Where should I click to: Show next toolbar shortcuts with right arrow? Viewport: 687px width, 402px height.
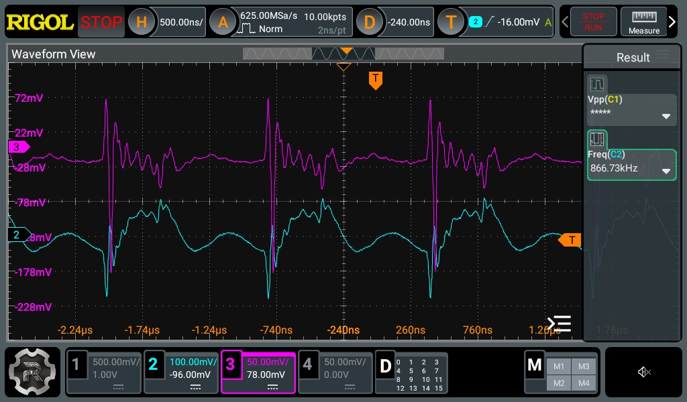pos(672,21)
